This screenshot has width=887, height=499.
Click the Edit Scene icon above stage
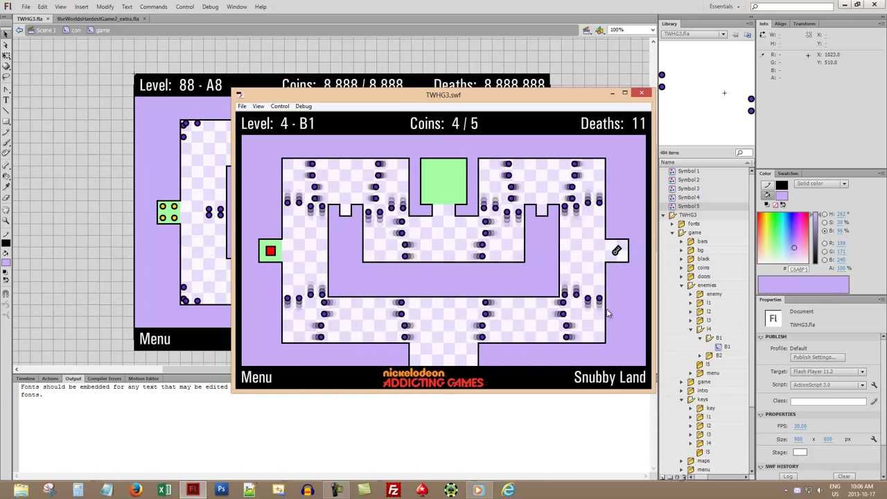click(x=587, y=30)
